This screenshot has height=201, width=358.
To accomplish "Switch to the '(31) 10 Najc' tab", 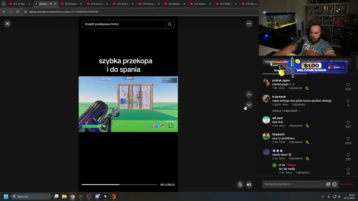I will click(x=20, y=4).
